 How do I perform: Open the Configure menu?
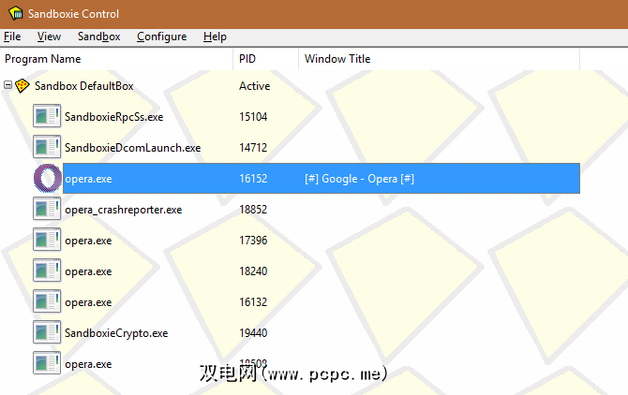tap(162, 37)
